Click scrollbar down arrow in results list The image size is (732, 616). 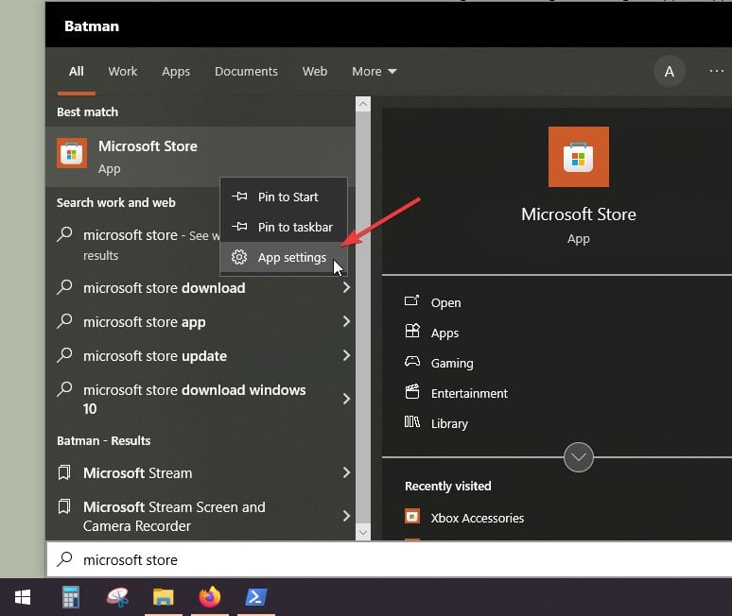(363, 532)
